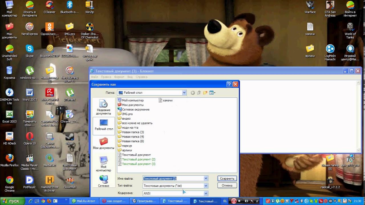Open the CCleaner desktop shortcut
The width and height of the screenshot is (365, 205).
[49, 7]
